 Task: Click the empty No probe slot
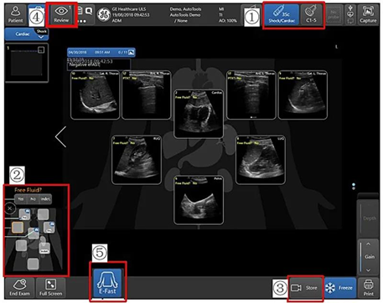pos(334,15)
